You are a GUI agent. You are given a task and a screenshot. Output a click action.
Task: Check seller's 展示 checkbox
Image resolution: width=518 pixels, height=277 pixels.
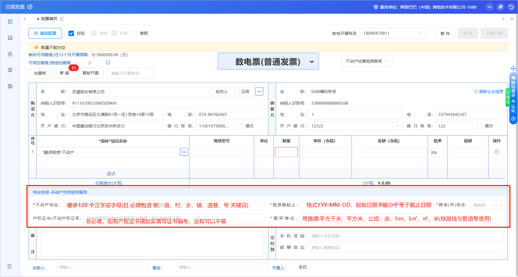coord(479,126)
